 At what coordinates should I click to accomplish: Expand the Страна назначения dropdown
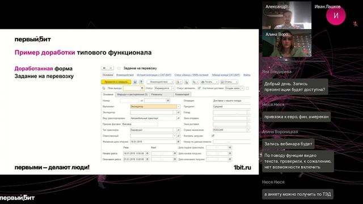pos(248,130)
